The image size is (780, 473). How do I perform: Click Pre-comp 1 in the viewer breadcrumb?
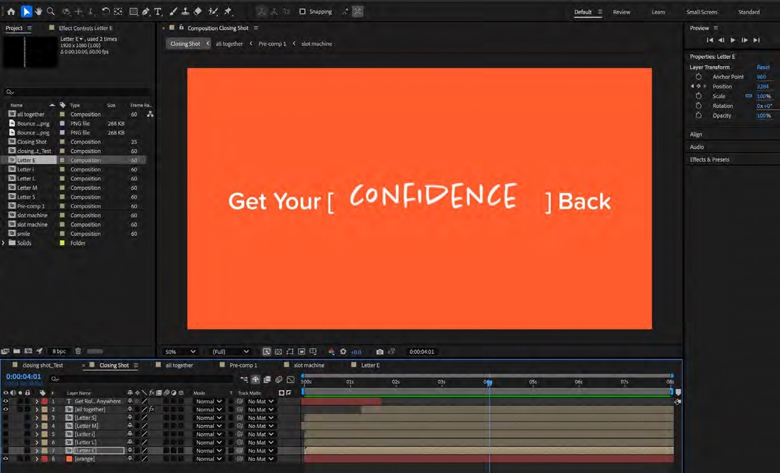(272, 44)
